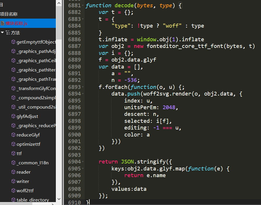Open the reduceGlyf method
Viewport: 261px width, 205px height.
coord(28,135)
